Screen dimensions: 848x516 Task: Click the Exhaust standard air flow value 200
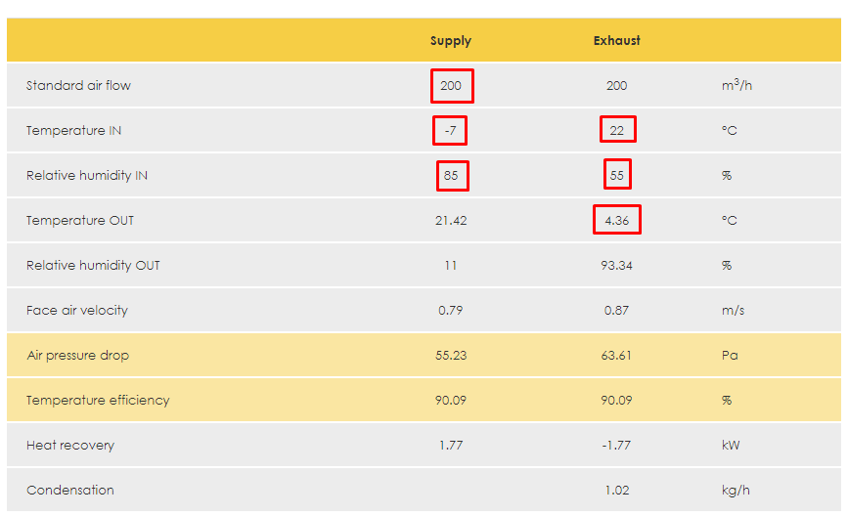[x=617, y=86]
